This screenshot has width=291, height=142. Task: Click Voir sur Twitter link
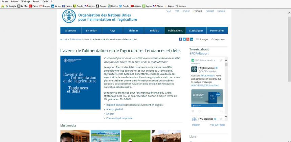218,125
